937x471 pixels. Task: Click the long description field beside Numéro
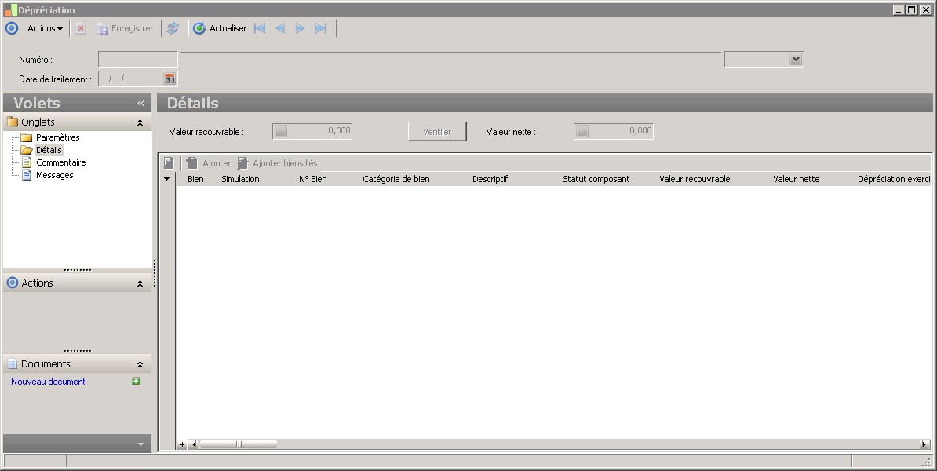coord(451,59)
